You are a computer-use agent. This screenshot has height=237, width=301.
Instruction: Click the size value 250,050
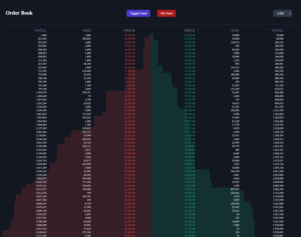click(x=235, y=110)
